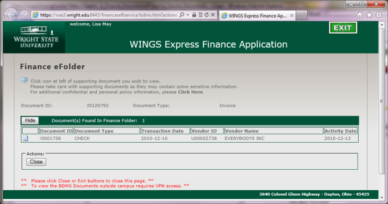Viewport: 388px width, 204px height.
Task: Click the Refresh icon in address bar
Action: click(x=207, y=15)
